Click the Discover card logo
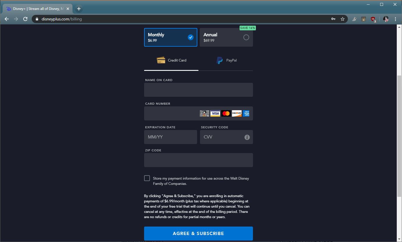 pyautogui.click(x=237, y=113)
